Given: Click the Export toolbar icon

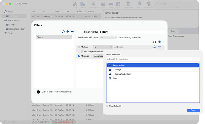Looking at the screenshot, I should [x=118, y=4].
